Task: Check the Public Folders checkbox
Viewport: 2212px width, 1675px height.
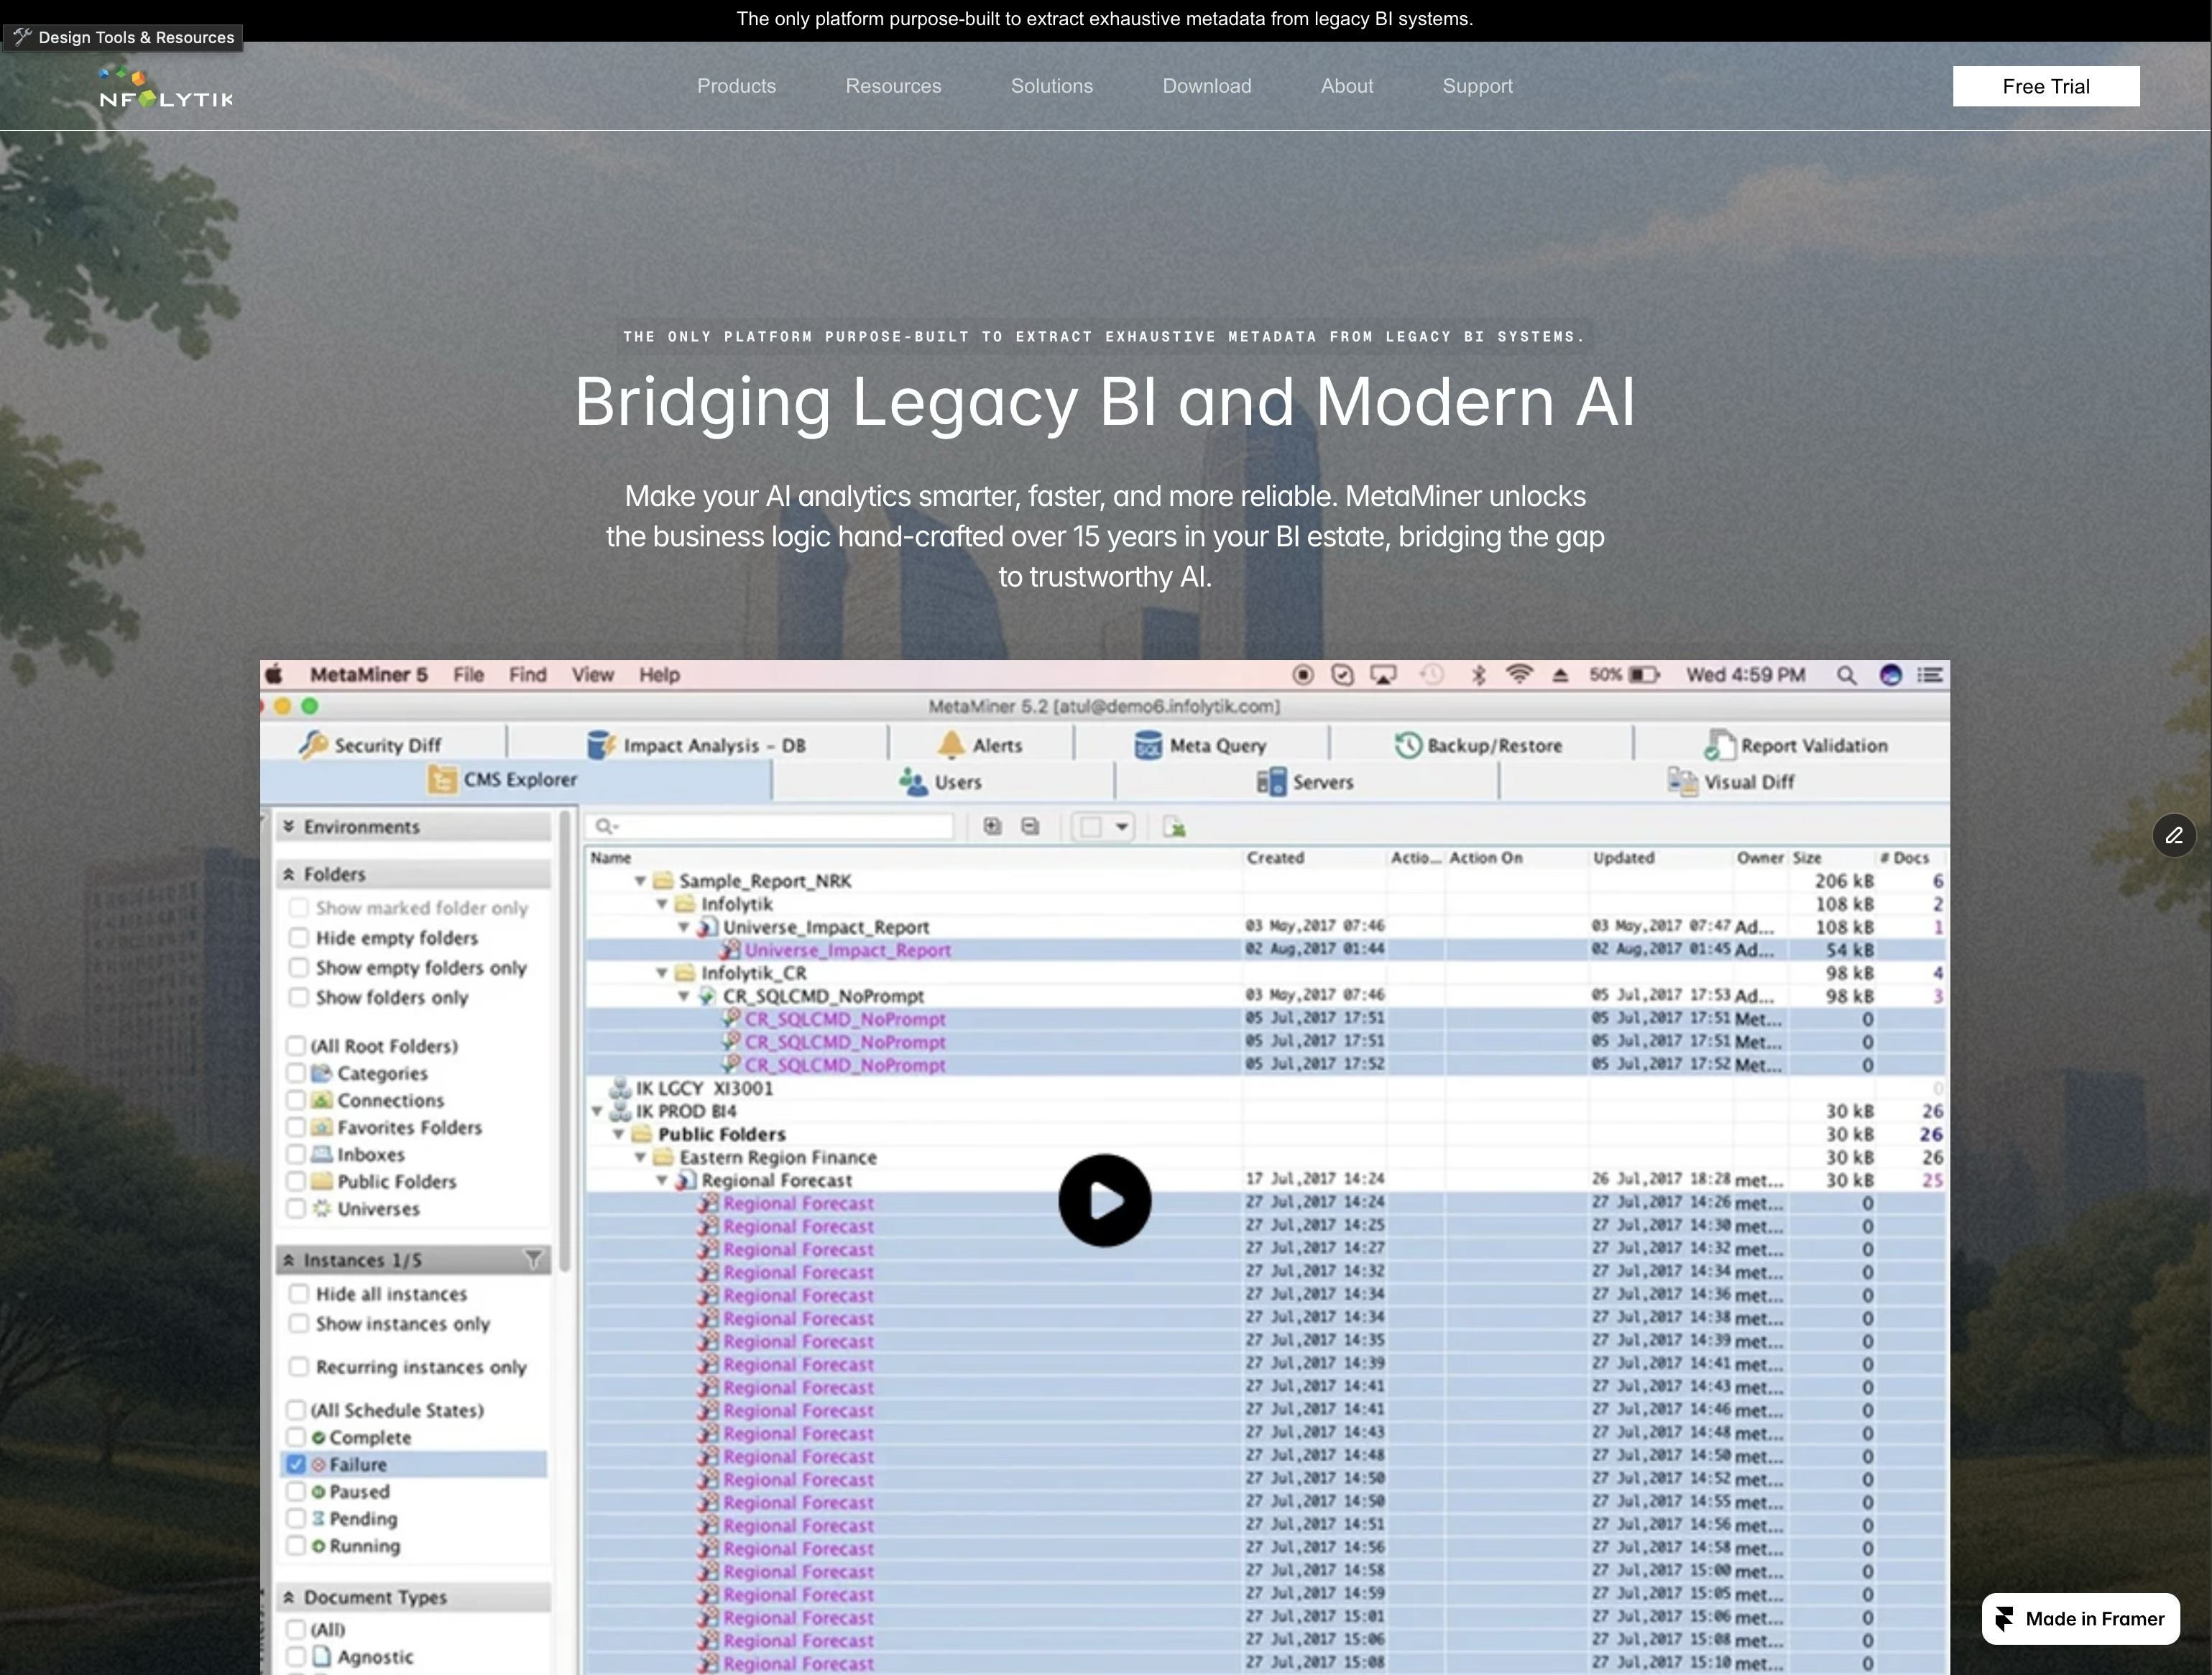Action: (296, 1182)
